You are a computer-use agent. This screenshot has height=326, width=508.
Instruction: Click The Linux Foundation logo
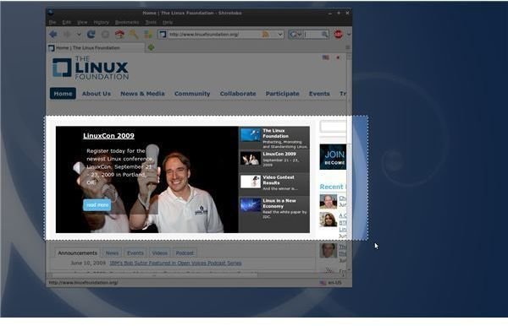(x=91, y=68)
